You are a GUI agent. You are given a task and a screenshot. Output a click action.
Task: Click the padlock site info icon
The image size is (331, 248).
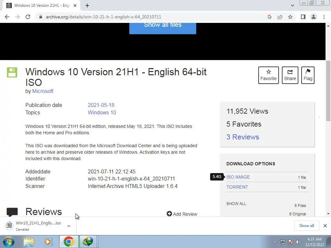41,17
